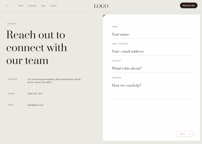Go to the Home nav item
This screenshot has height=144, width=202.
click(x=21, y=6)
